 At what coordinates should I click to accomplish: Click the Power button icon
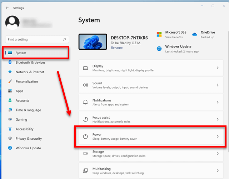[x=85, y=136]
